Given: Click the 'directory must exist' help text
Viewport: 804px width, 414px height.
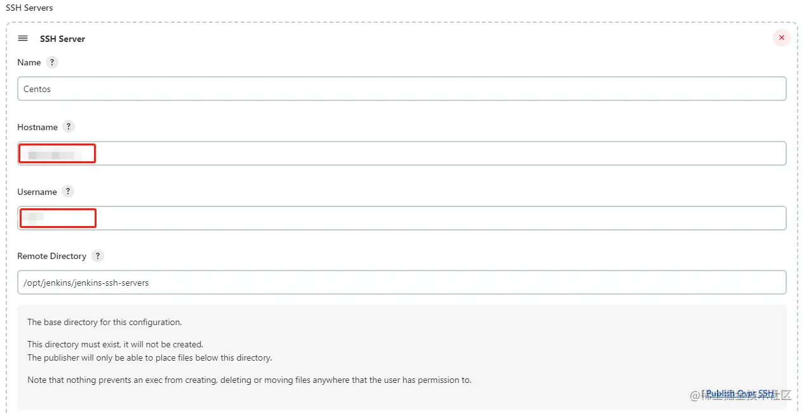Looking at the screenshot, I should click(115, 344).
